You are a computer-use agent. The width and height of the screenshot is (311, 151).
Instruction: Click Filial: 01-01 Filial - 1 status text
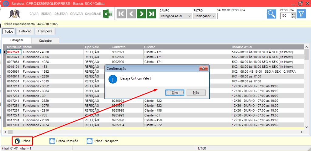pyautogui.click(x=16, y=148)
